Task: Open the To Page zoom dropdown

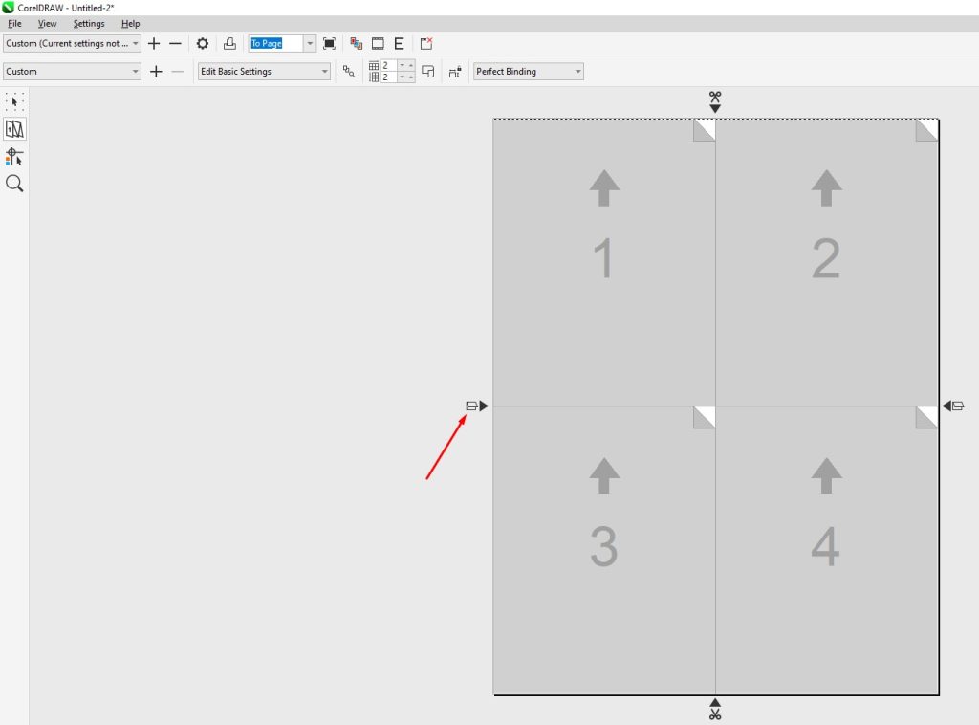Action: [309, 43]
